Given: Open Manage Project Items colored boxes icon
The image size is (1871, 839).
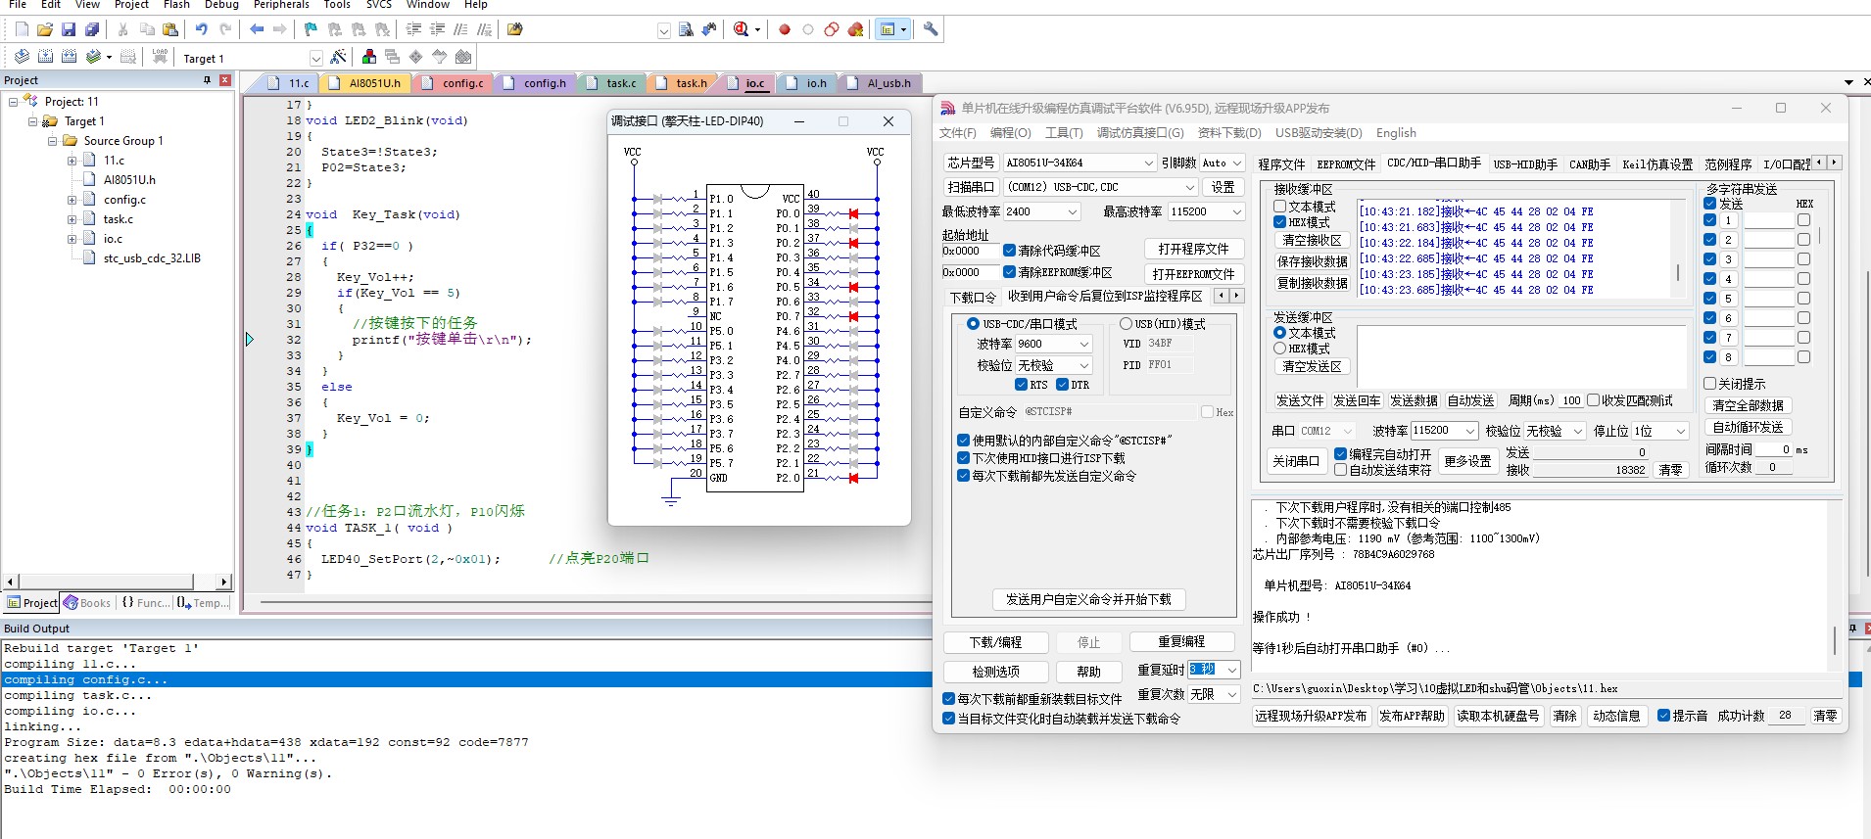Looking at the screenshot, I should pos(369,57).
